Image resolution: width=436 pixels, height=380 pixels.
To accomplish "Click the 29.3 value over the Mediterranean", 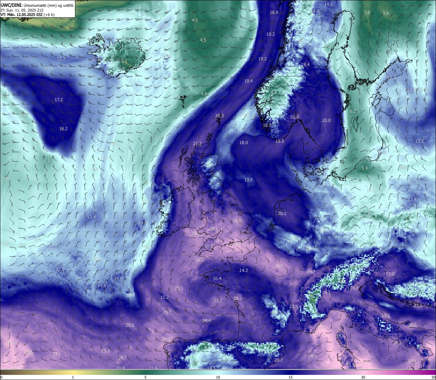I will (312, 357).
